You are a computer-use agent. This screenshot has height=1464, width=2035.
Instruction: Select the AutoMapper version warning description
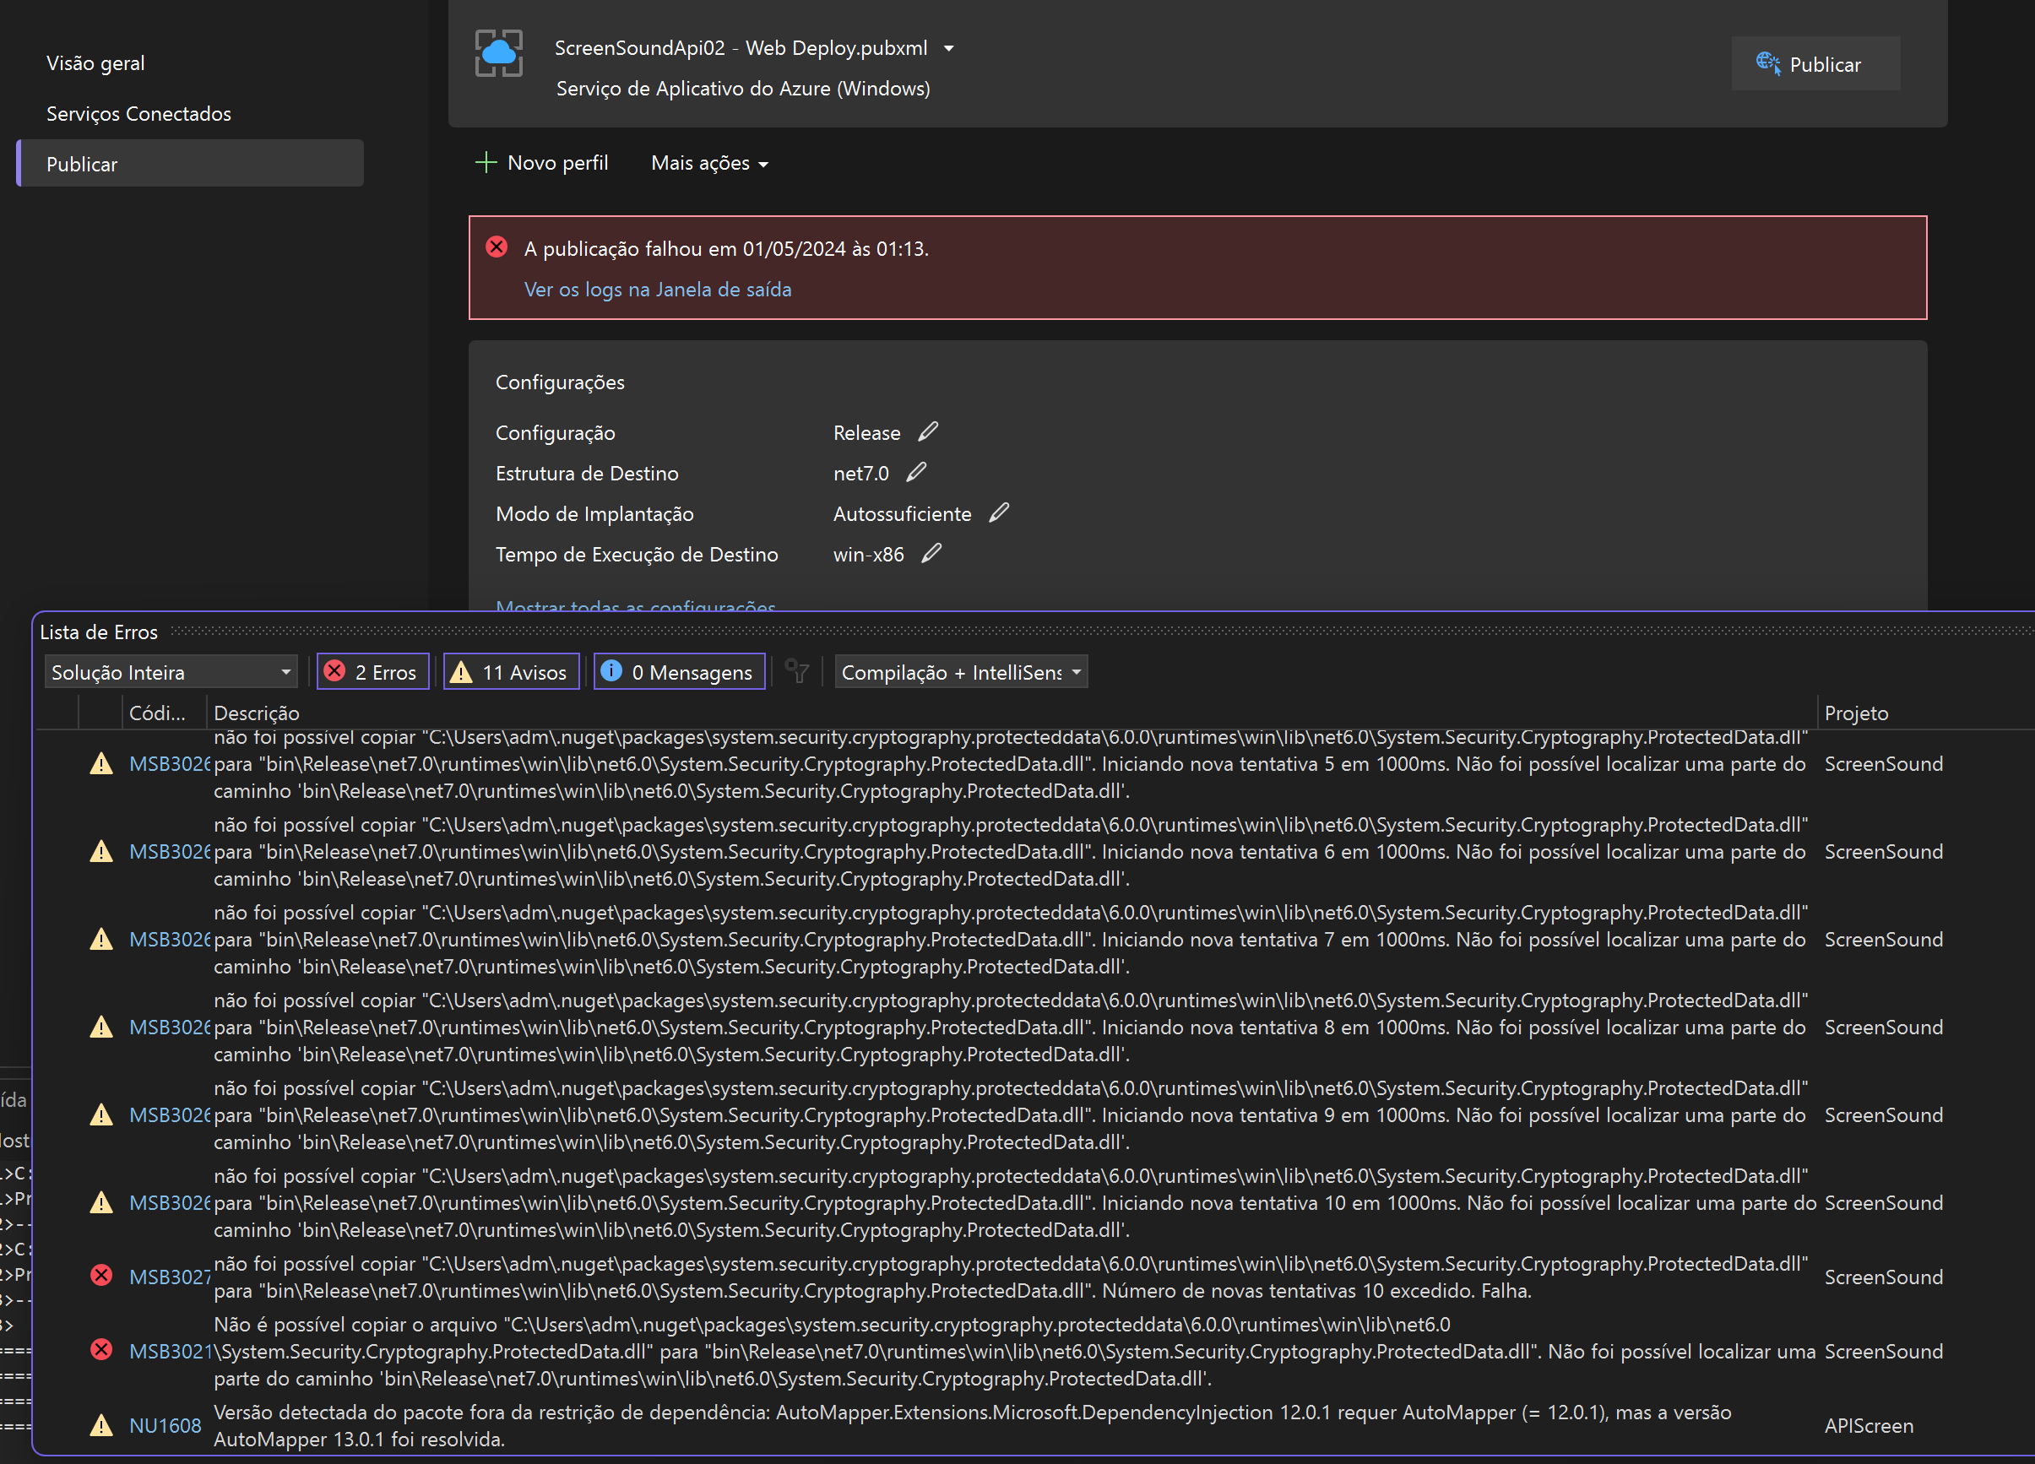pos(973,1425)
